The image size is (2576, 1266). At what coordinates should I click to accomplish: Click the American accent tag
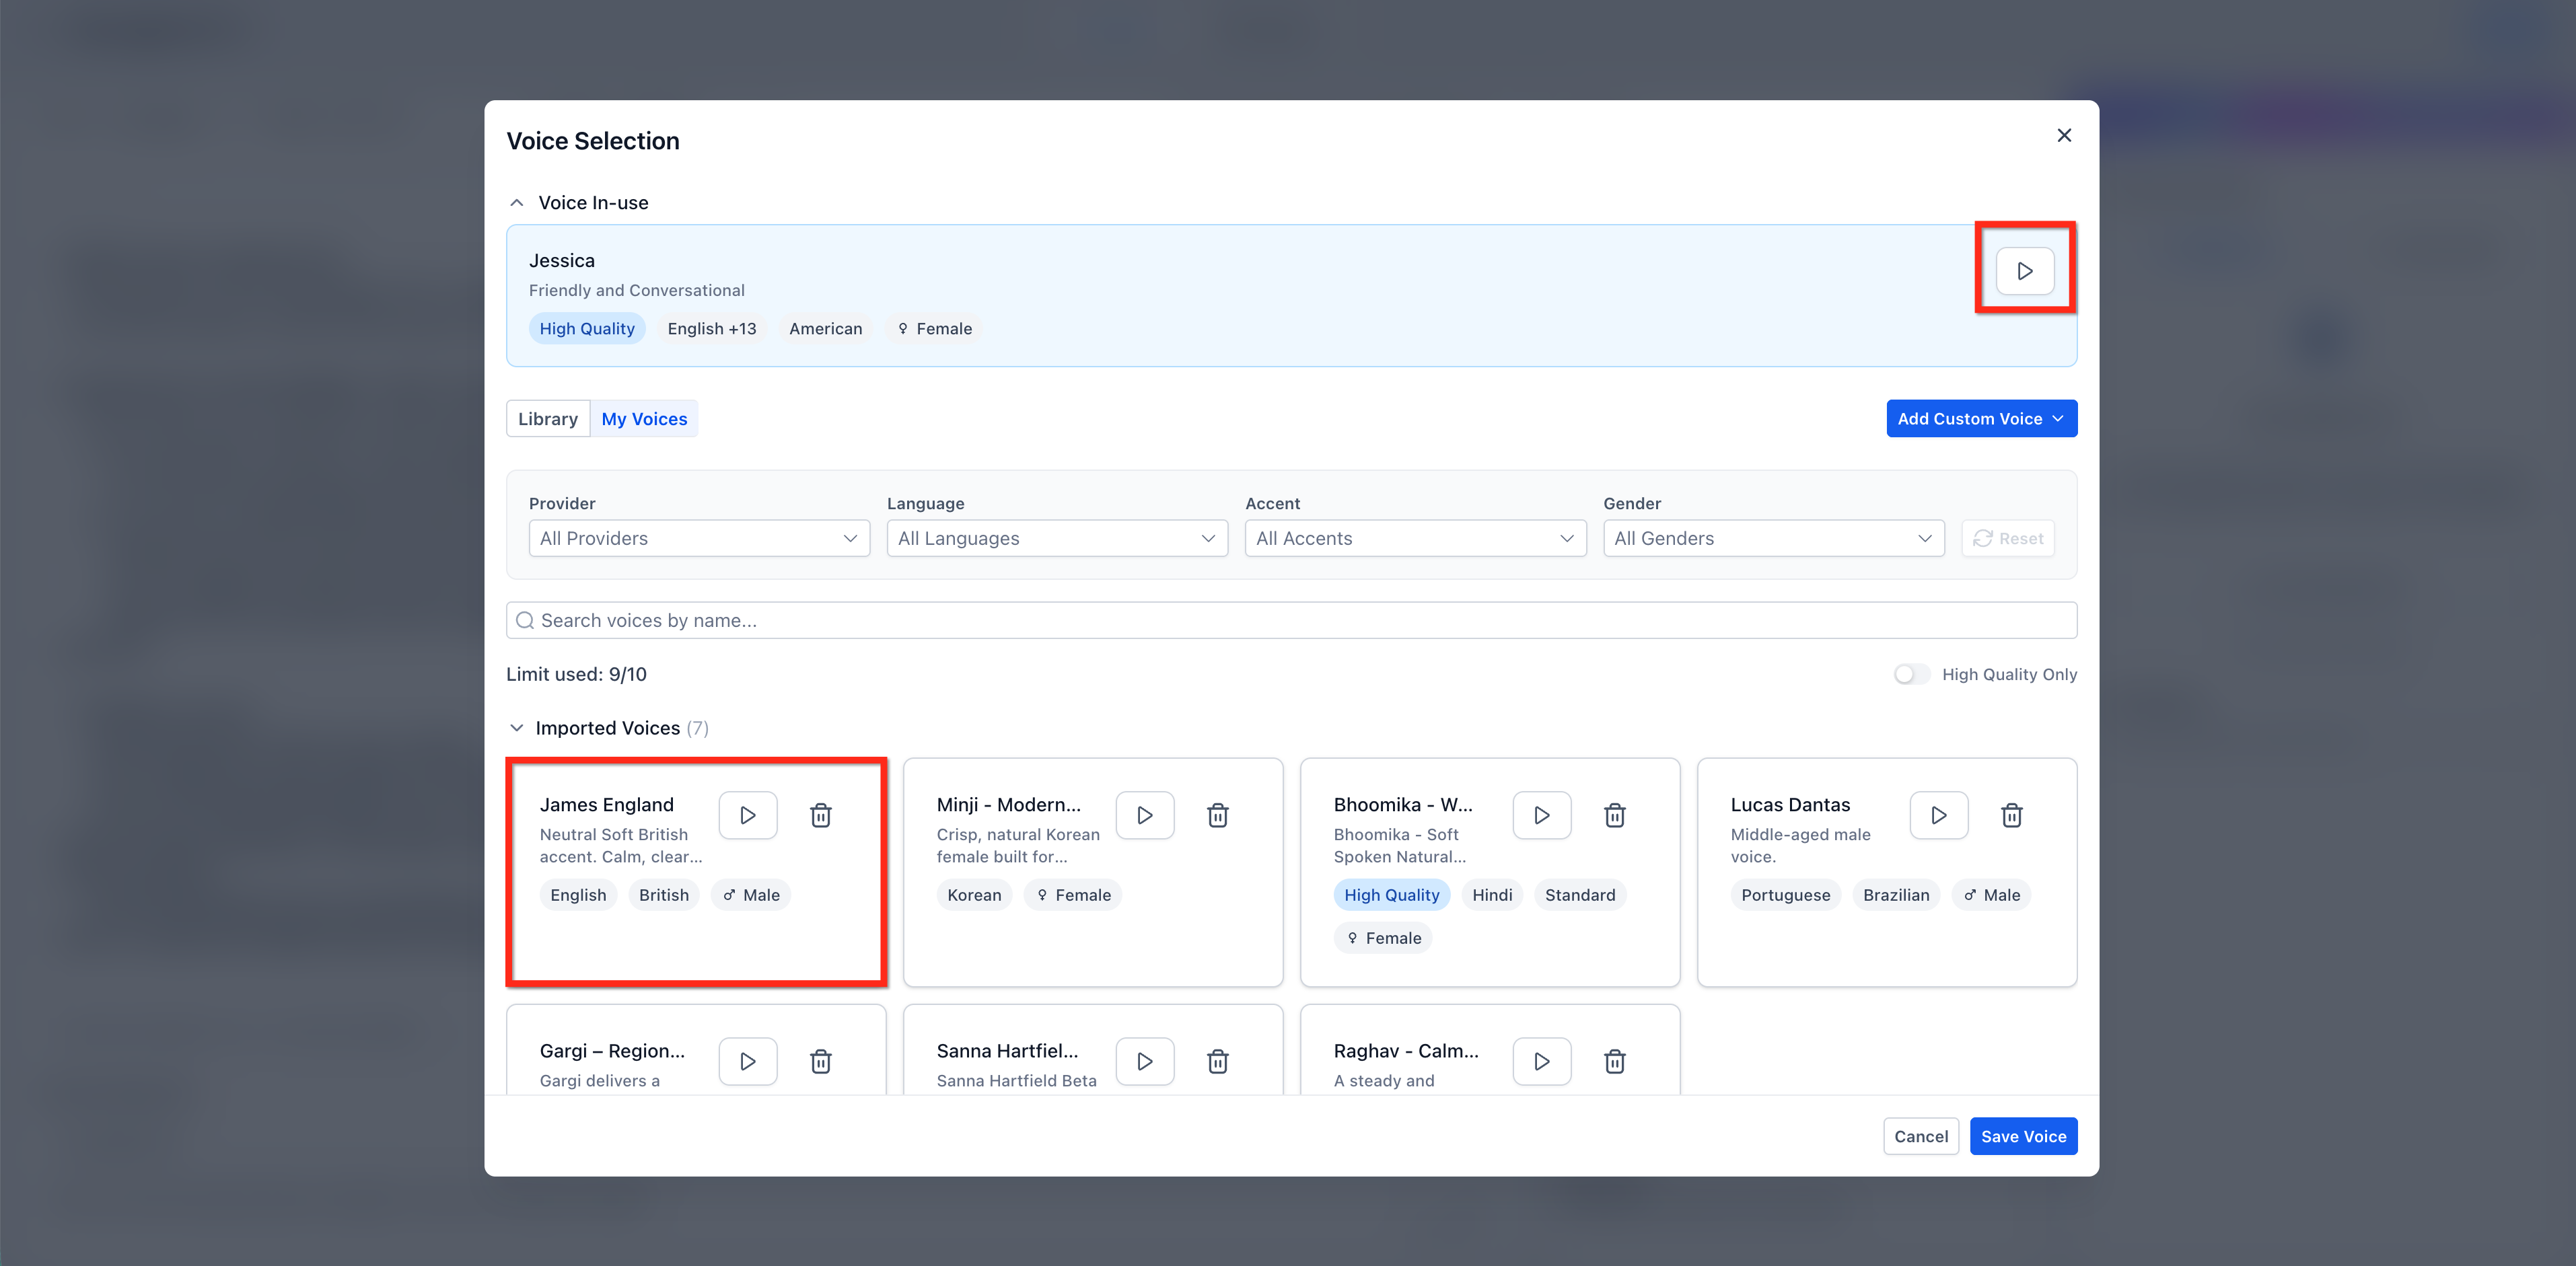coord(825,329)
